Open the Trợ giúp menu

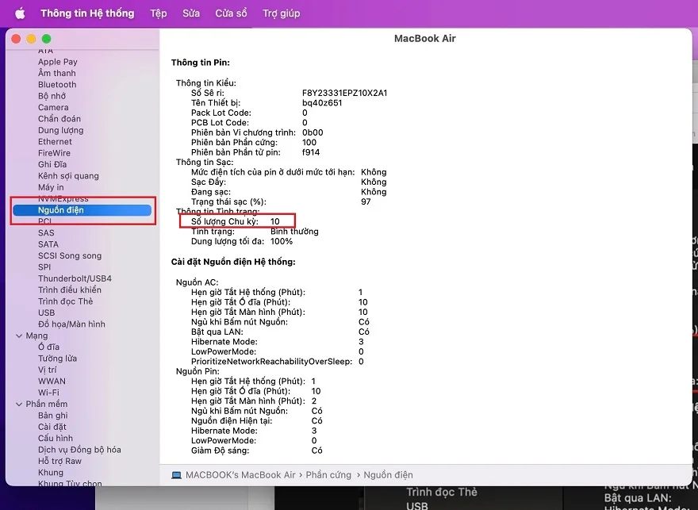281,13
